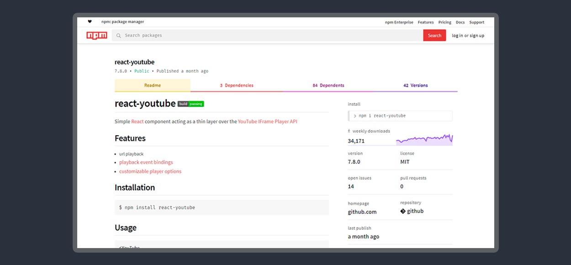
Task: Click the 7.8.0 version value in sidebar
Action: (354, 162)
